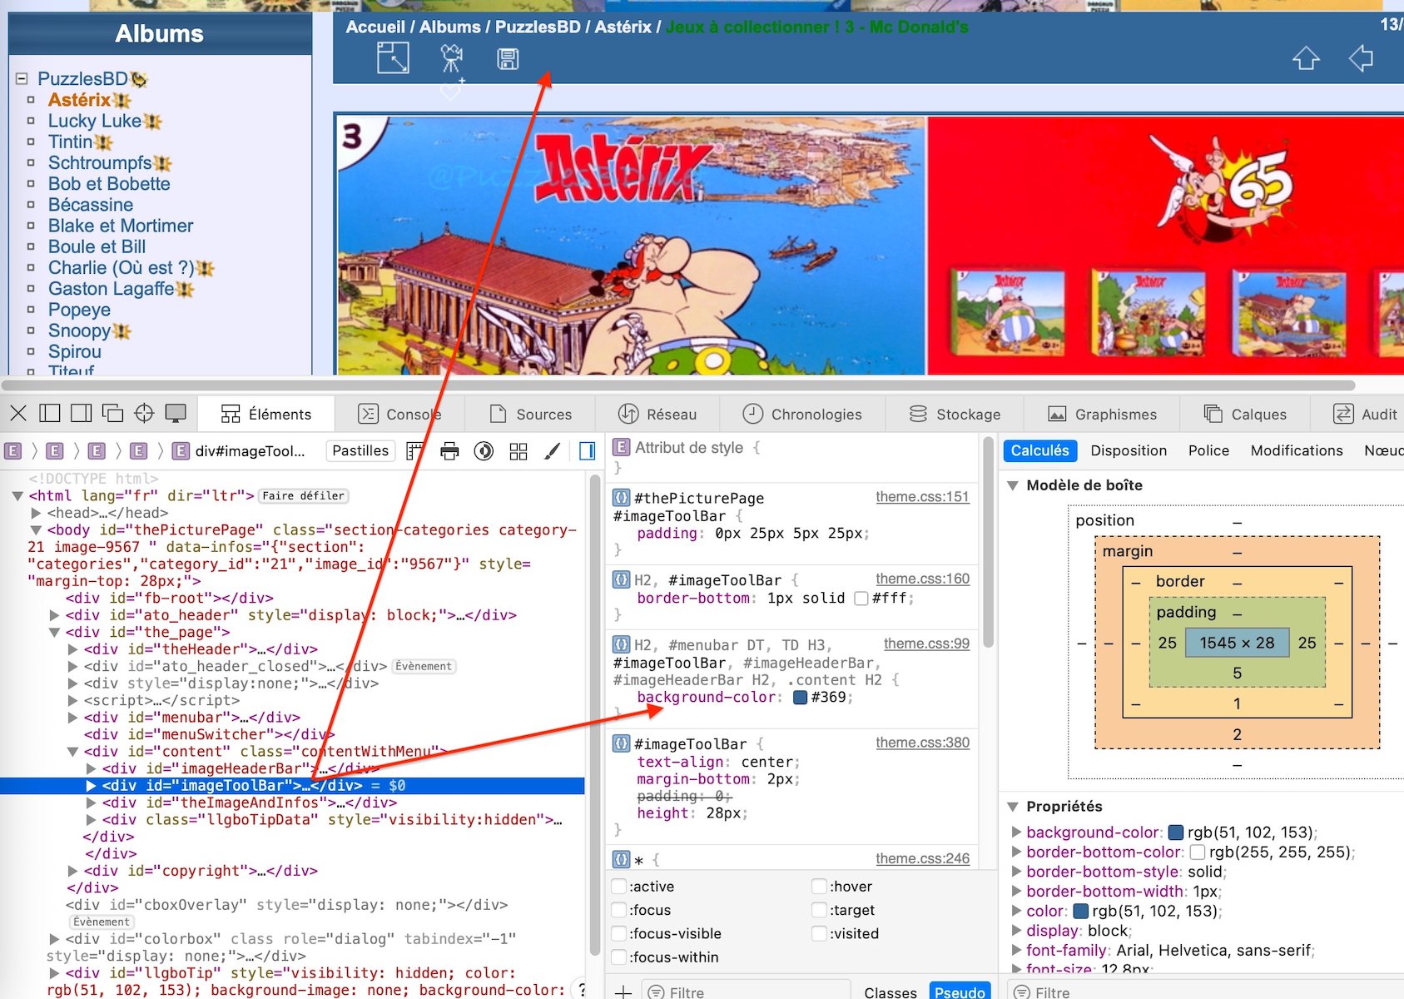Go up to thumbnails with up arrow
Viewport: 1404px width, 999px height.
pyautogui.click(x=1306, y=58)
